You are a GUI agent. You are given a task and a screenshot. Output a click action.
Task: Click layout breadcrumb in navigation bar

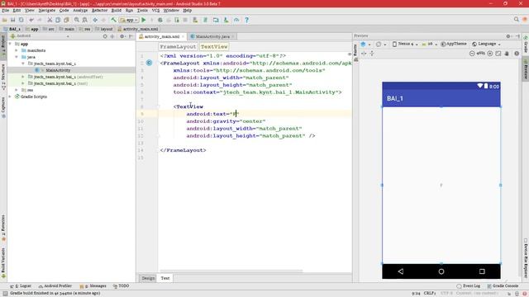104,29
